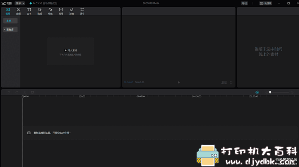The width and height of the screenshot is (299, 167).
Task: Click the main track film strip icon
Action: tap(29, 133)
